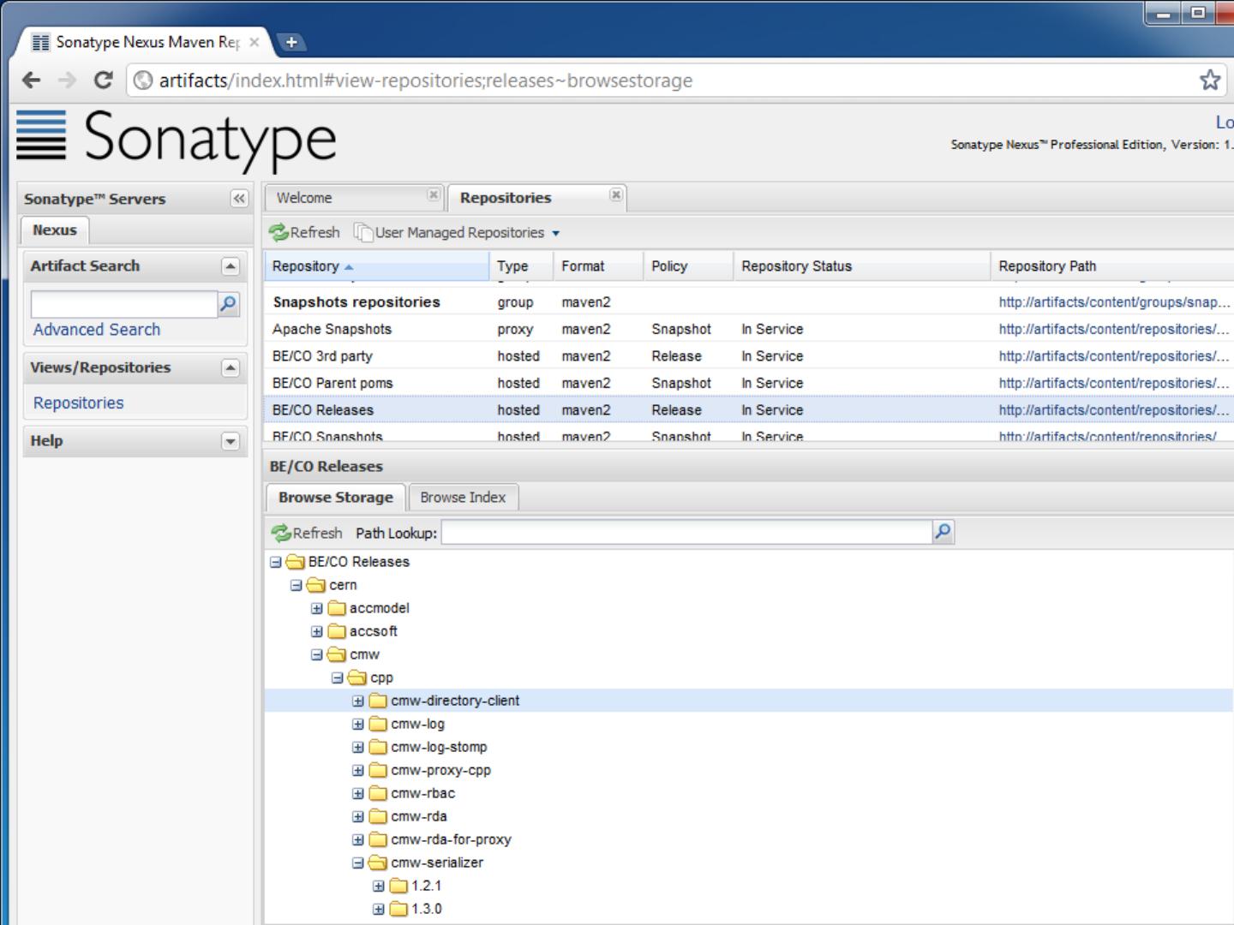Viewport: 1234px width, 925px height.
Task: Collapse the cmw-serializer folder
Action: 358,862
